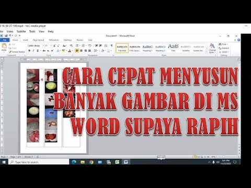Toggle Show/Hide paragraph marks
Viewport: 251px width, 188px height.
pos(111,45)
